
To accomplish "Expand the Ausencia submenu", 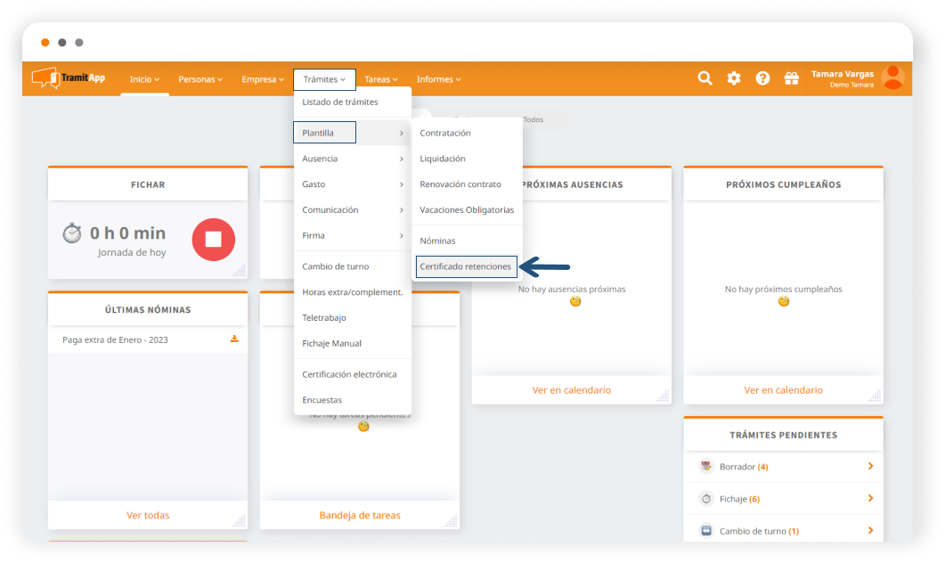I will [352, 159].
